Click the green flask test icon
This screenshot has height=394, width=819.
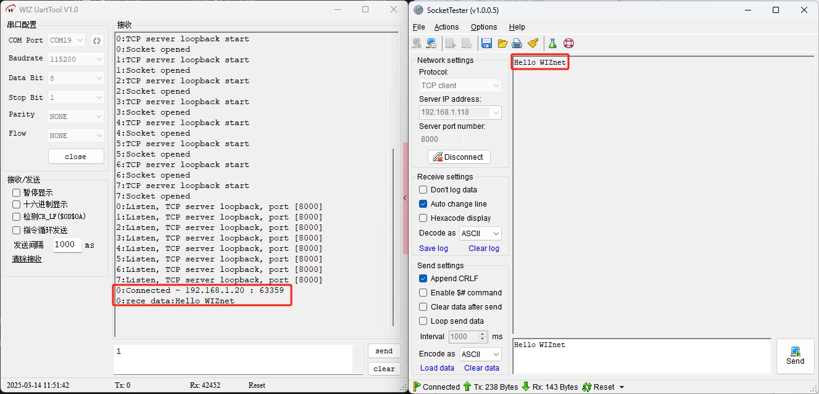[552, 43]
